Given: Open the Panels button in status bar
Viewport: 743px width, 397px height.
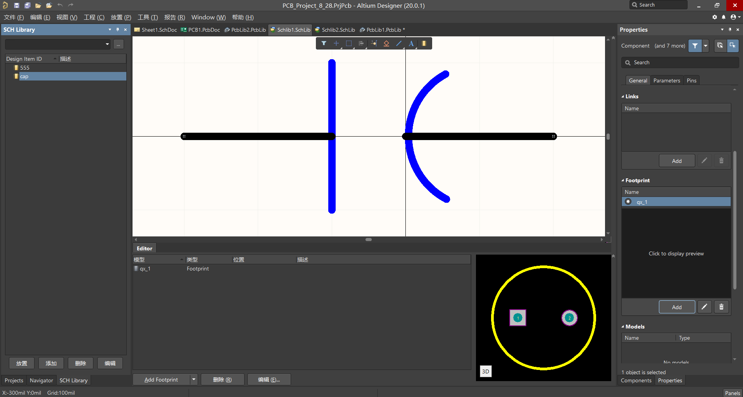Looking at the screenshot, I should point(733,393).
